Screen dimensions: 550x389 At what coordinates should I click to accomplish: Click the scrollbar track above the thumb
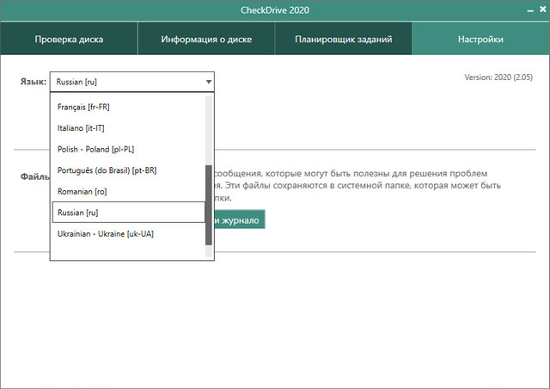(209, 130)
